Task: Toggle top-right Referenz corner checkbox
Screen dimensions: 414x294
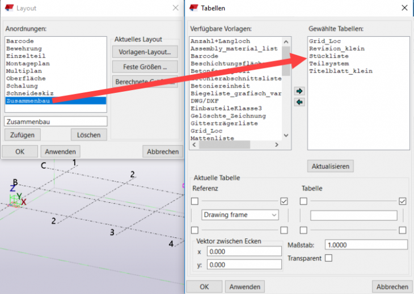Action: 284,201
